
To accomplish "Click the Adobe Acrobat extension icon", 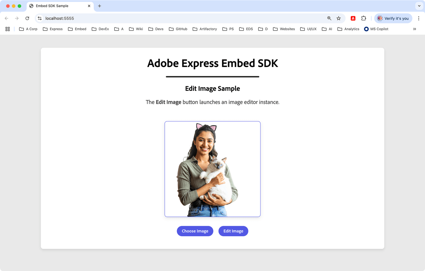I will tap(353, 19).
